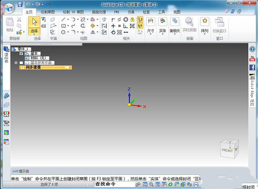The image size is (258, 189).
Task: Open the Facebook sidebar icon
Action: tap(252, 68)
